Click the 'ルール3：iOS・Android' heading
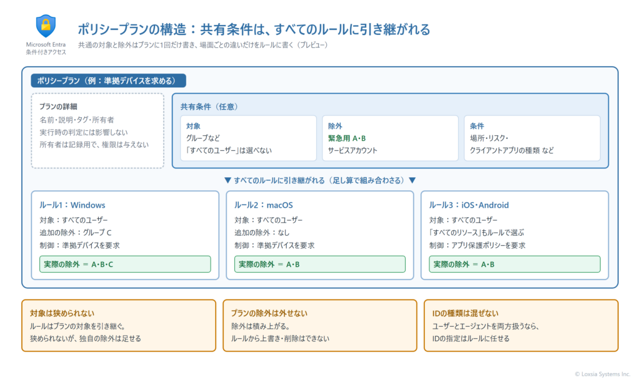The image size is (640, 383). [x=469, y=205]
